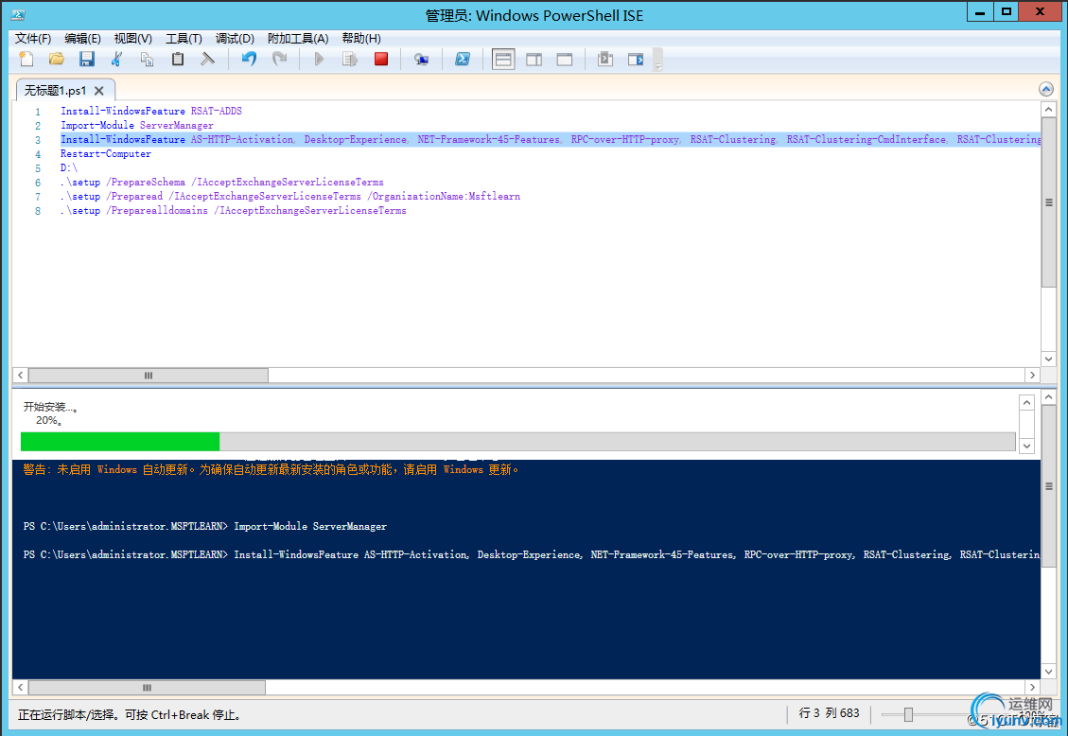Click the orange Windows update warning text
Viewport: 1068px width, 736px height.
coord(271,470)
